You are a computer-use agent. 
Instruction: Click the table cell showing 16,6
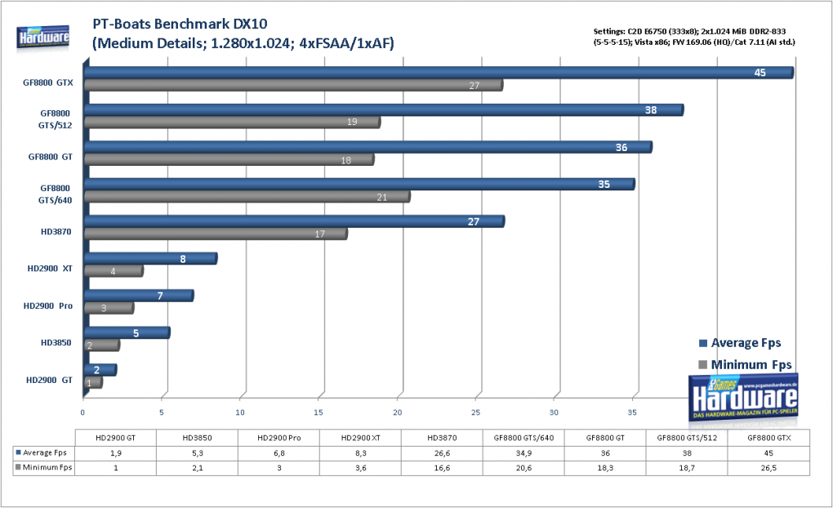pos(442,468)
